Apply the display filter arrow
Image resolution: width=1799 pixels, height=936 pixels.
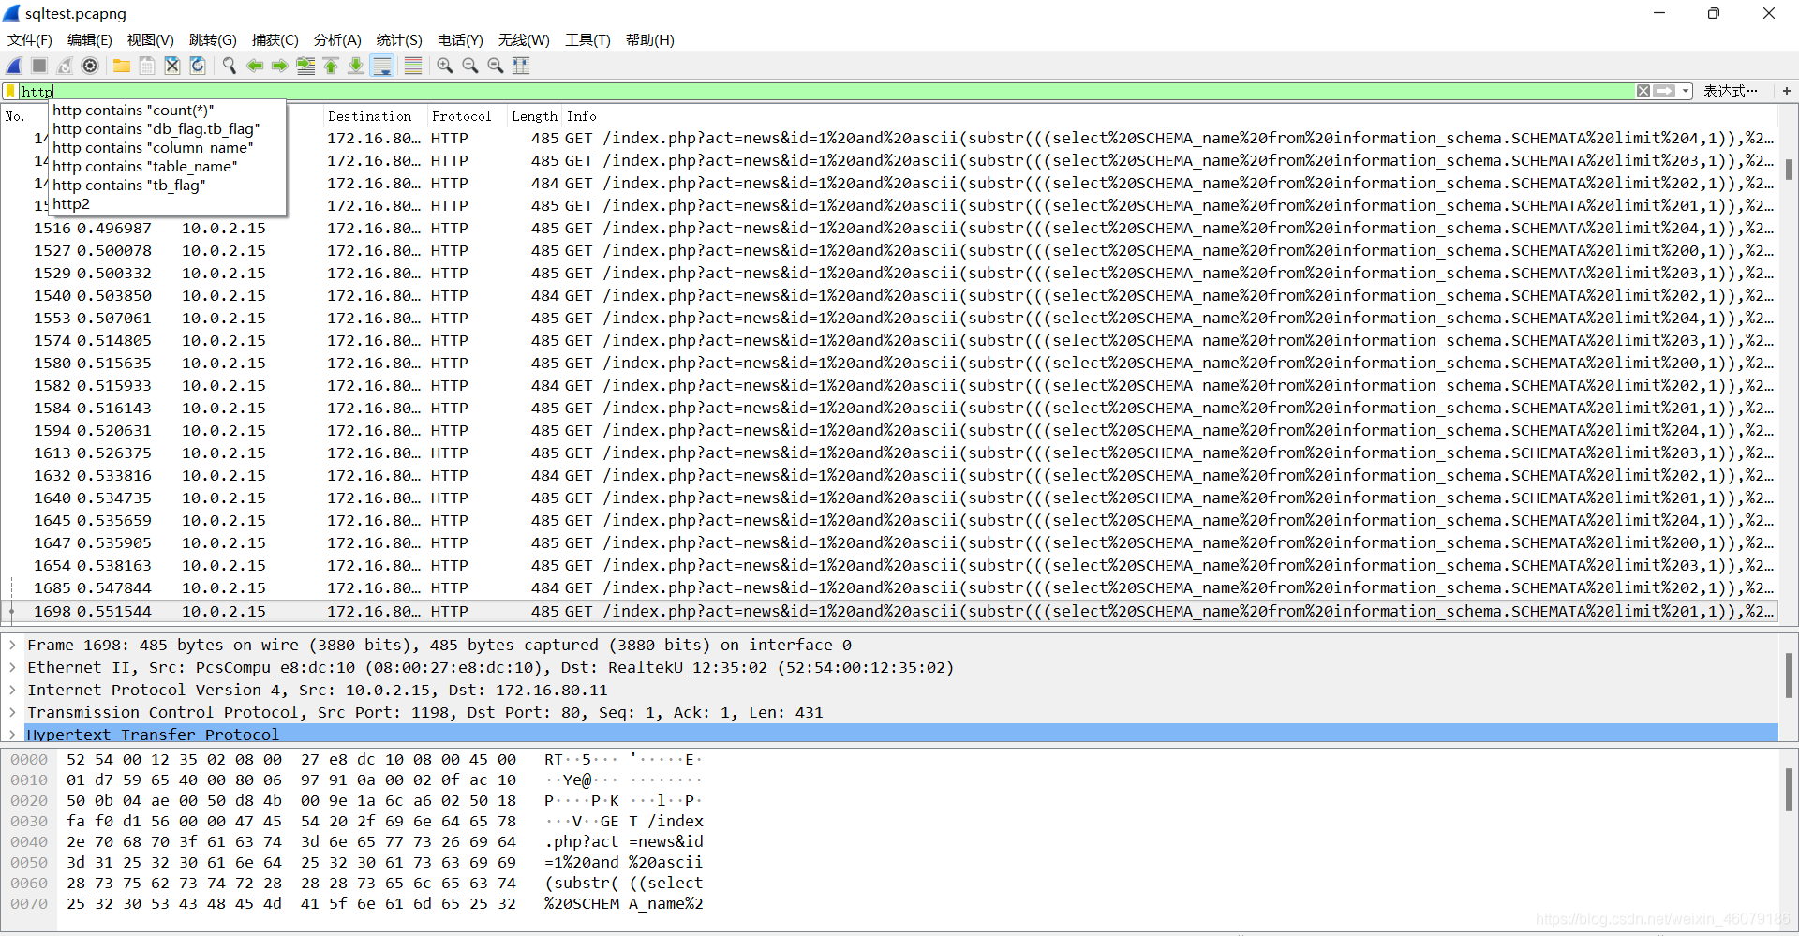tap(1664, 91)
